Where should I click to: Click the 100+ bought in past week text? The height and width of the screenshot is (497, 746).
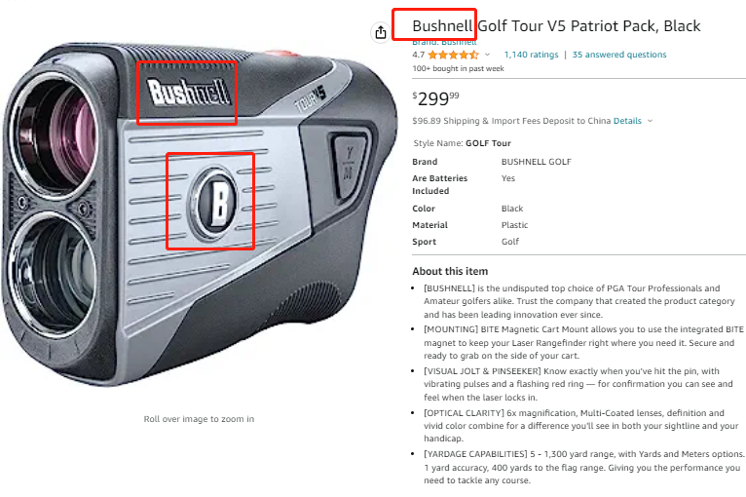tap(458, 68)
